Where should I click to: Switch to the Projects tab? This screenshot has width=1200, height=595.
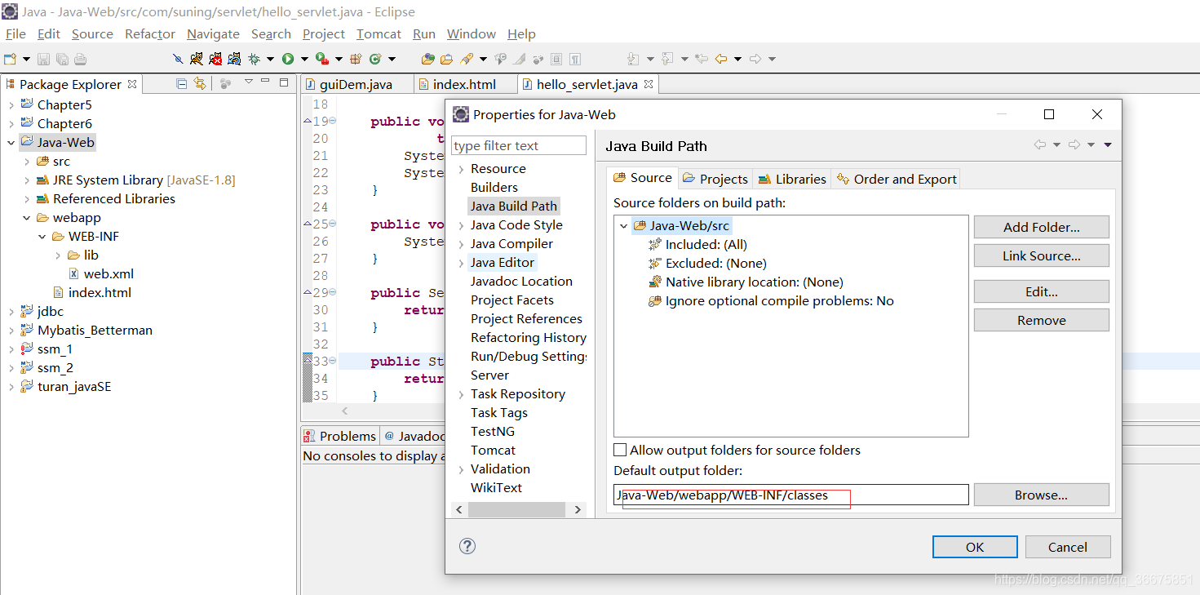tap(715, 179)
